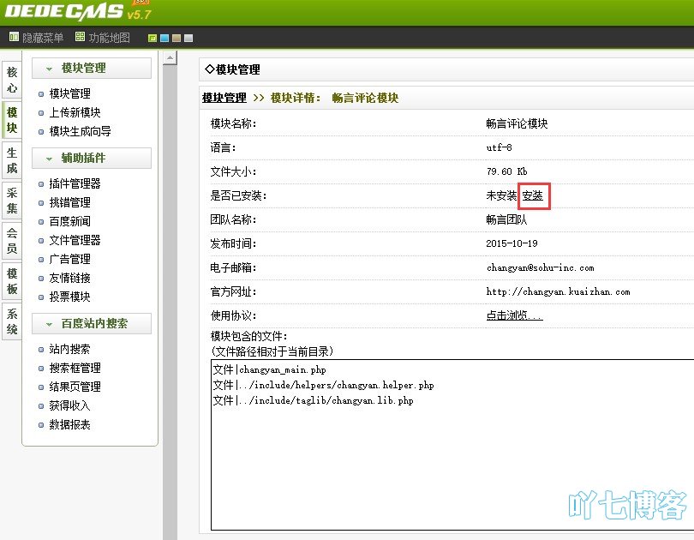Click the 安装 install link
This screenshot has width=694, height=540.
532,196
